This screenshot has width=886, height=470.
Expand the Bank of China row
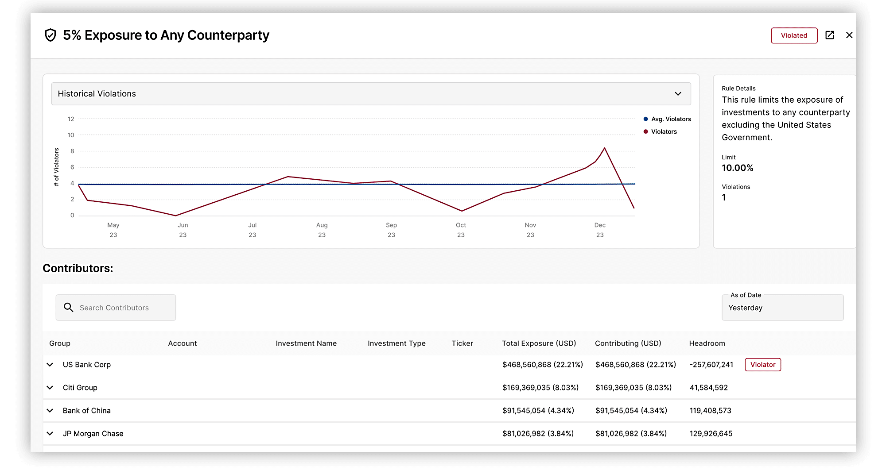click(x=50, y=411)
